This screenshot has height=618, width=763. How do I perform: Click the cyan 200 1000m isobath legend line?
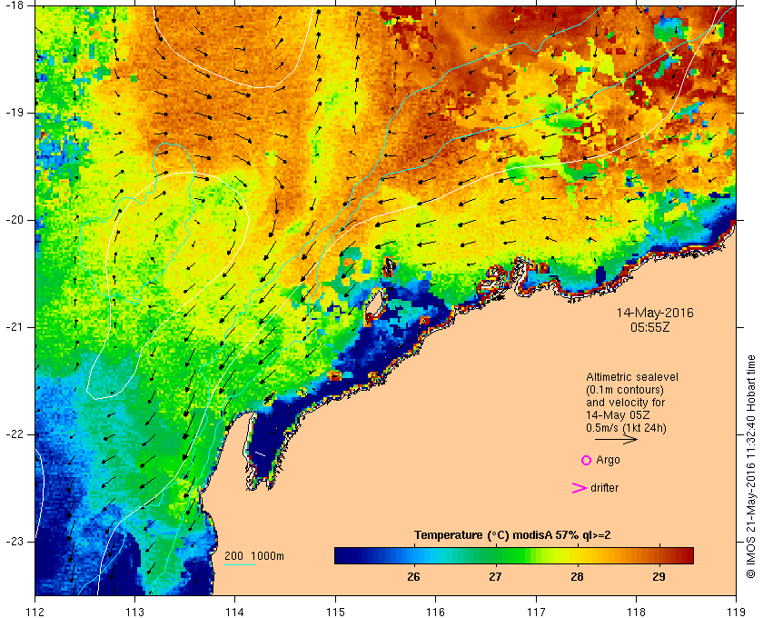click(x=240, y=565)
